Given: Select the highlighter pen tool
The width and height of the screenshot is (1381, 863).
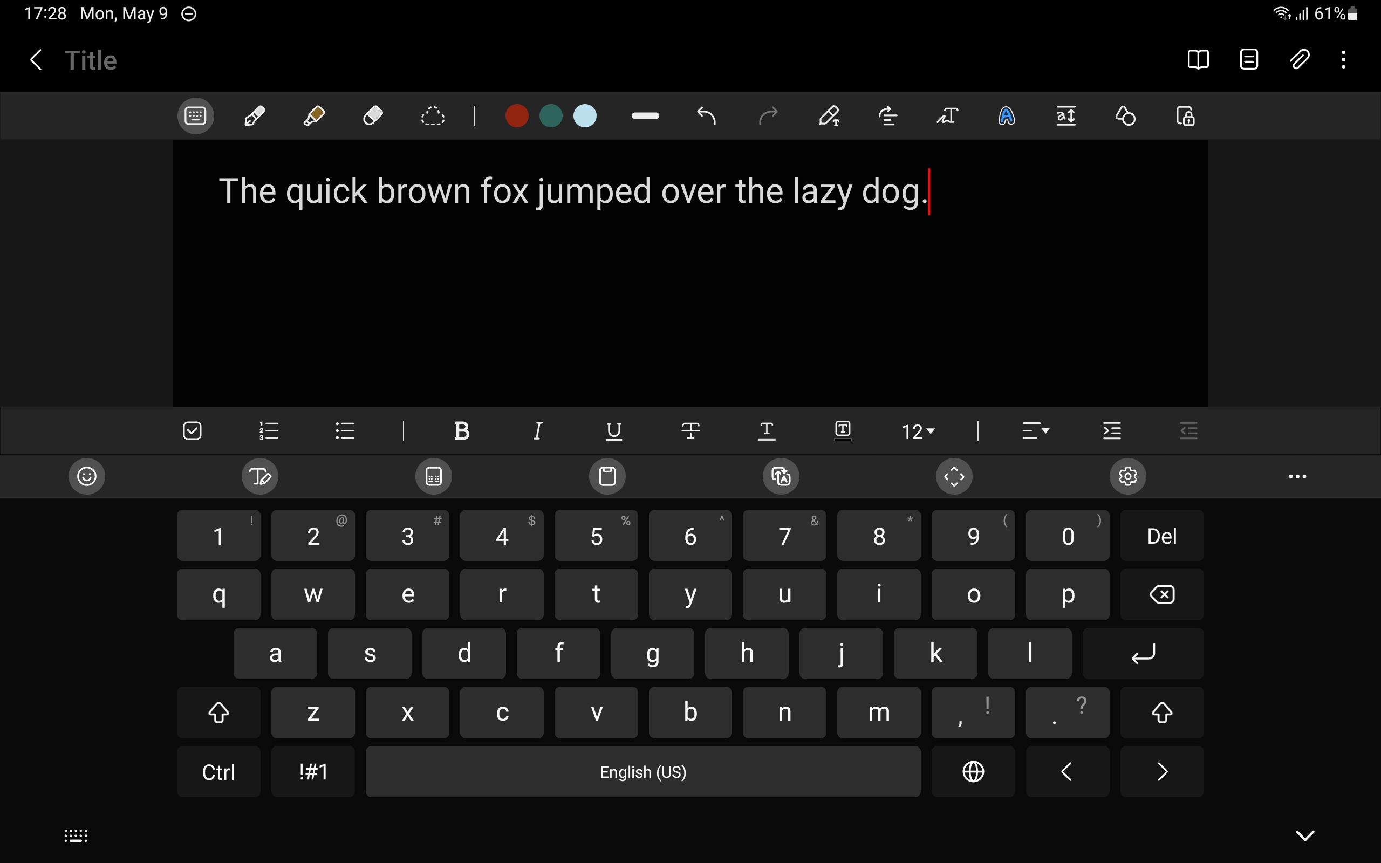Looking at the screenshot, I should click(313, 116).
